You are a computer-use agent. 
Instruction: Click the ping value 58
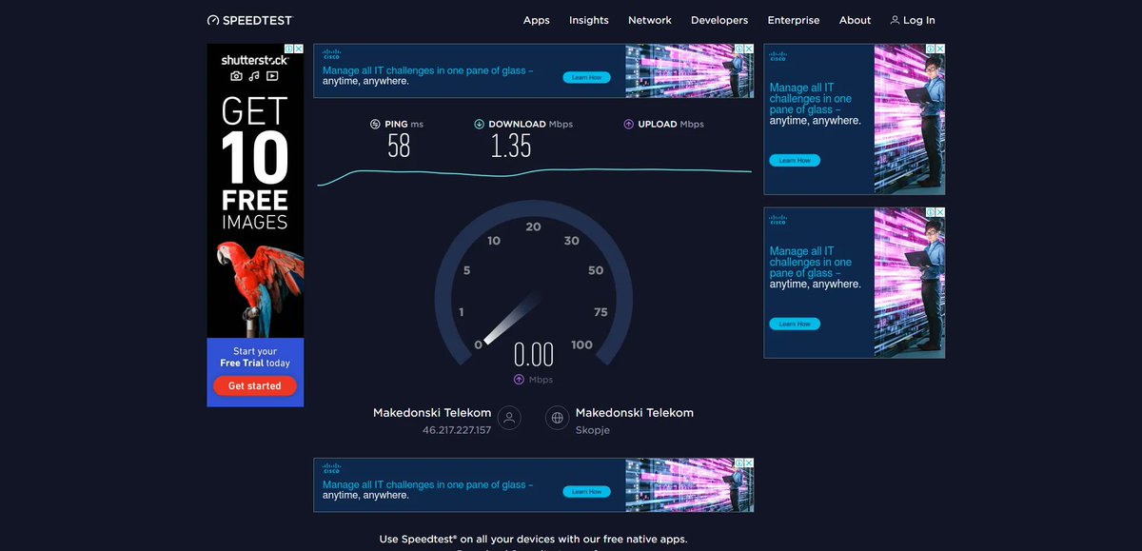tap(399, 146)
